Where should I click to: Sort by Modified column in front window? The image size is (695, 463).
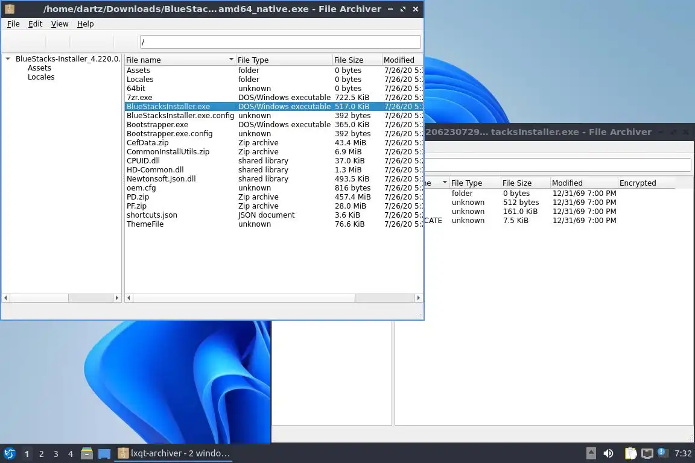coord(402,60)
